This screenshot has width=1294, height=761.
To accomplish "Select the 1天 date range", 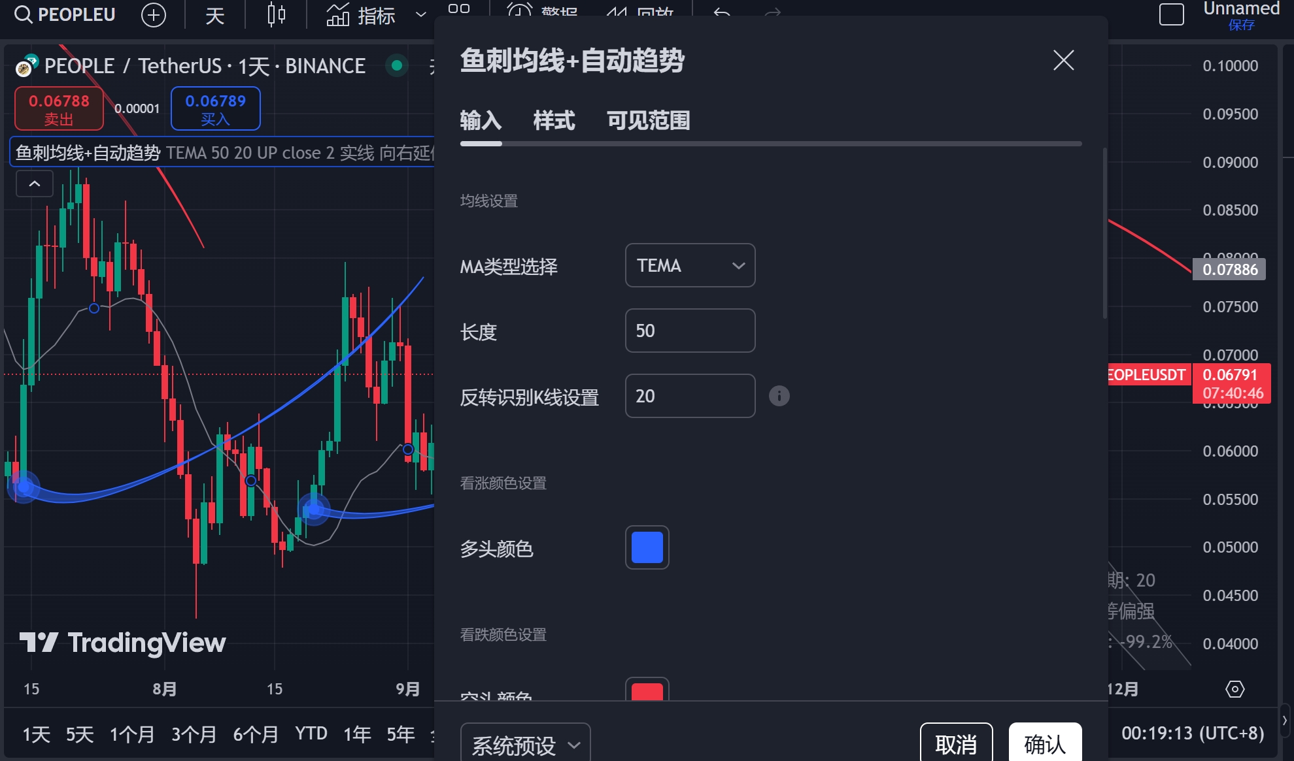I will (37, 734).
